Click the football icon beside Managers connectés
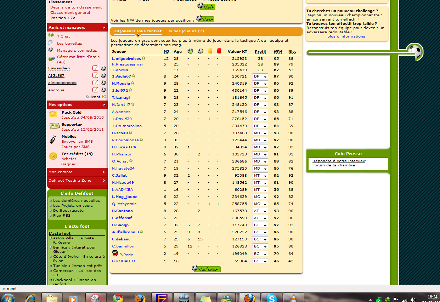This screenshot has height=302, width=440. pos(51,50)
